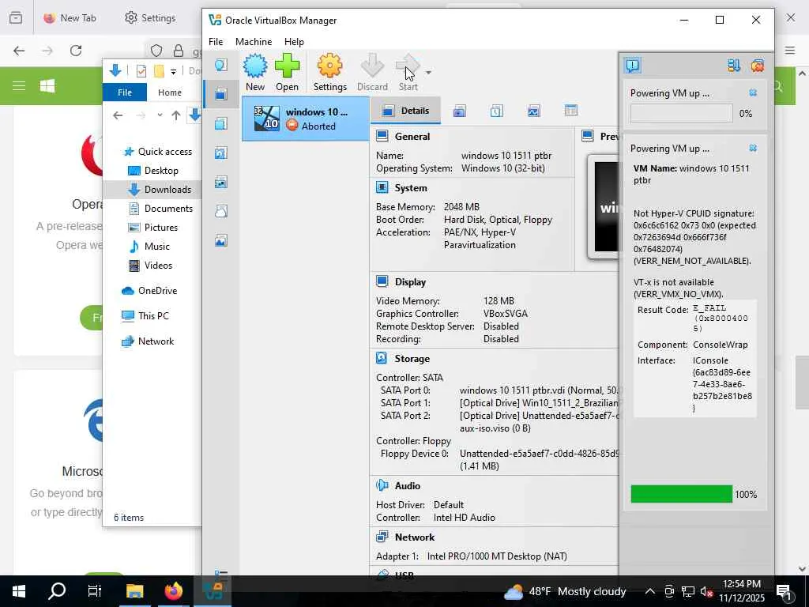Click the Storage section header
Screen dimensions: 809x607
coord(412,358)
